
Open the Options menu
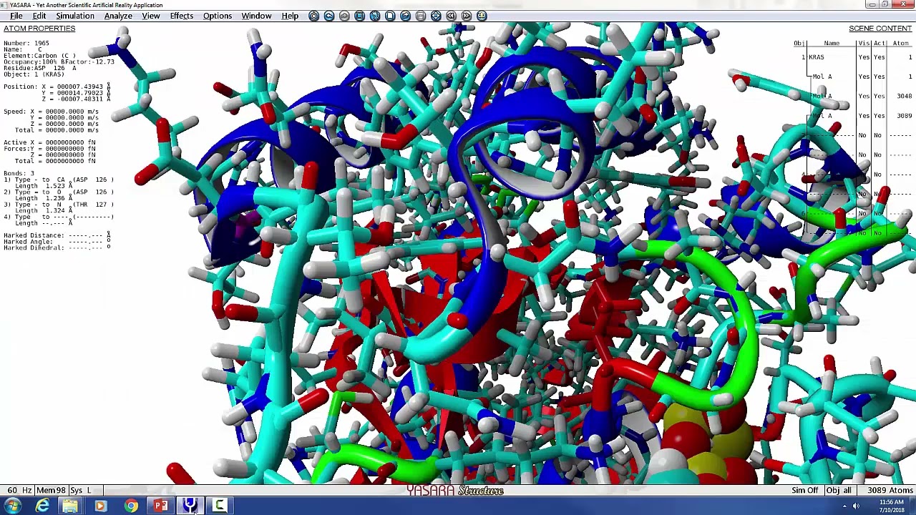218,16
